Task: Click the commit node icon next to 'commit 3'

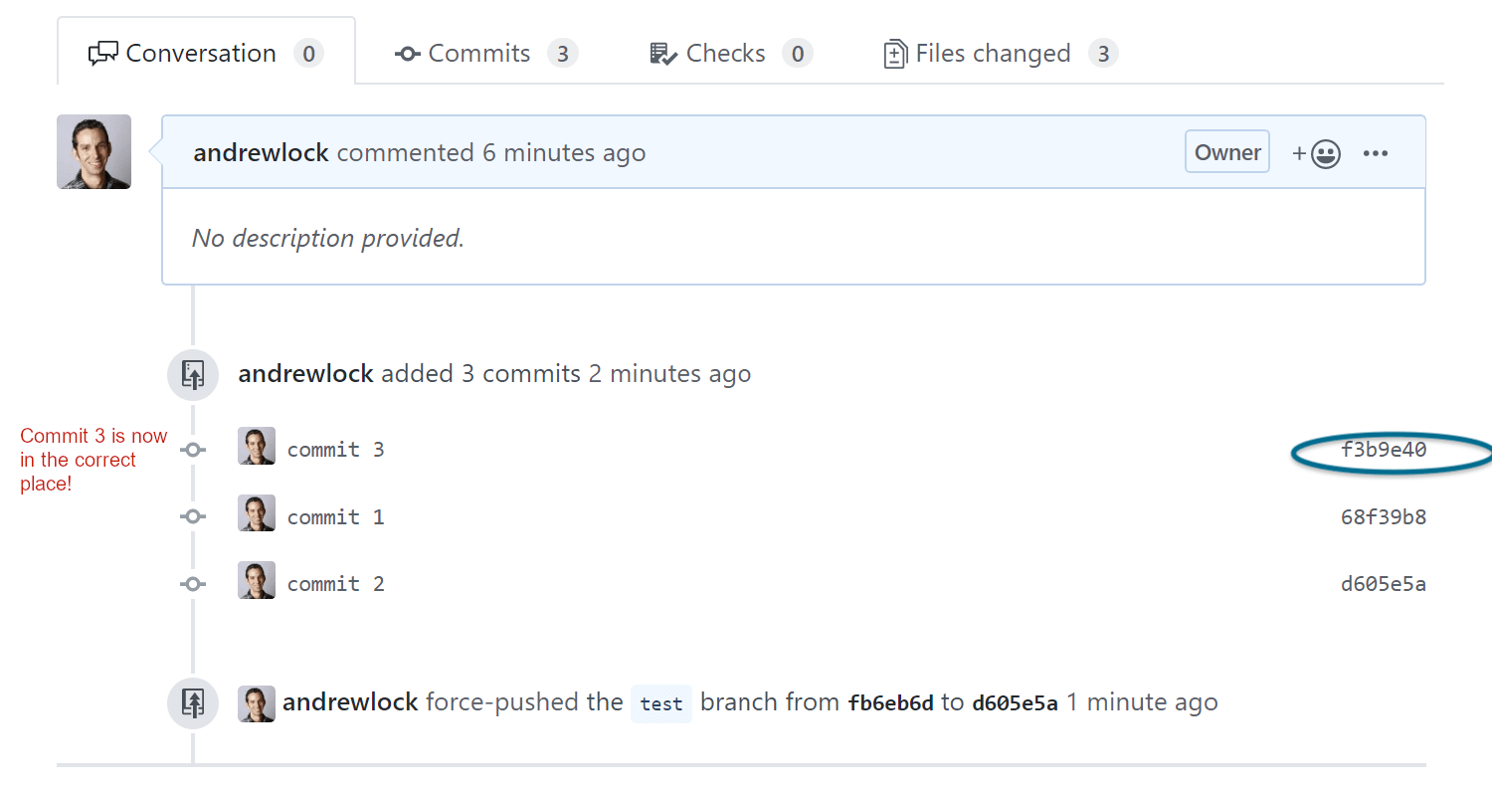Action: 192,449
